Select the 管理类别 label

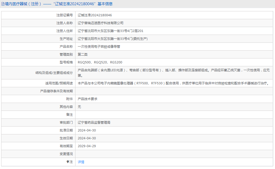[x=66, y=54]
